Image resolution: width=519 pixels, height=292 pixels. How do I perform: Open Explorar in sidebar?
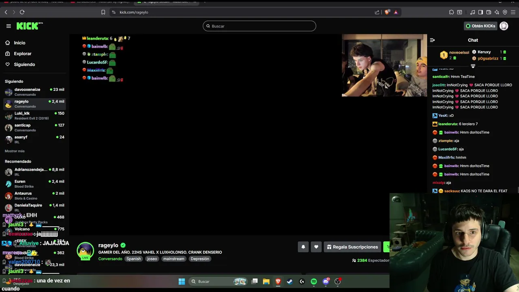pyautogui.click(x=22, y=54)
